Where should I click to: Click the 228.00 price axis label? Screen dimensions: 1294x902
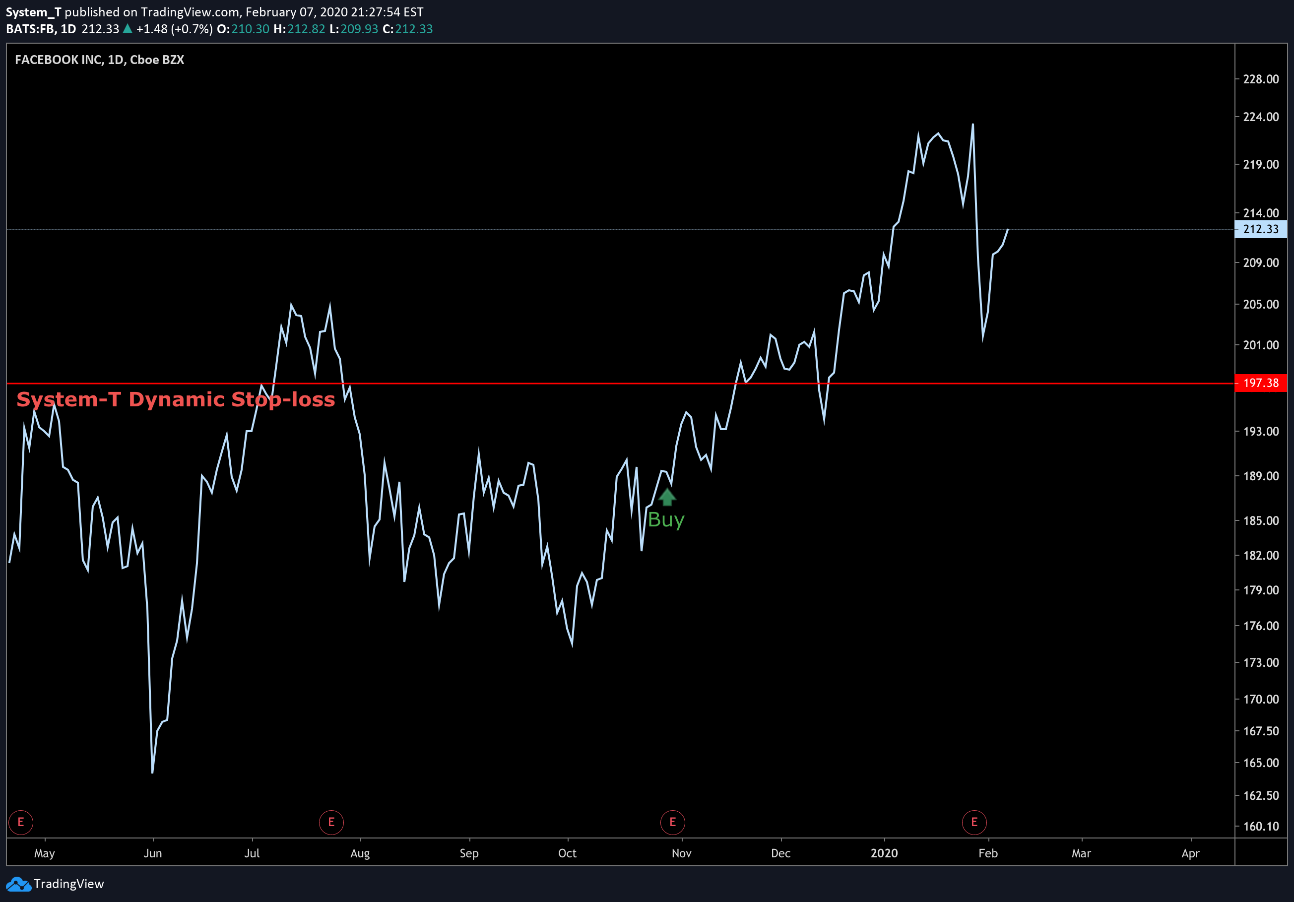coord(1261,79)
